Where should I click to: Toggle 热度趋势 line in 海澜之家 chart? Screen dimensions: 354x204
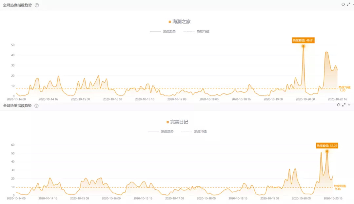click(x=163, y=31)
